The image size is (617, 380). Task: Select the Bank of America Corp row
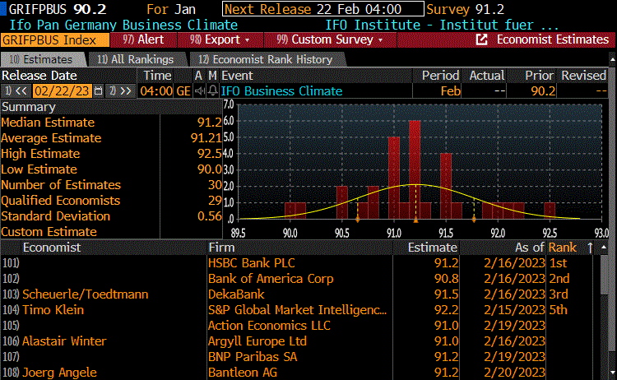click(x=296, y=279)
